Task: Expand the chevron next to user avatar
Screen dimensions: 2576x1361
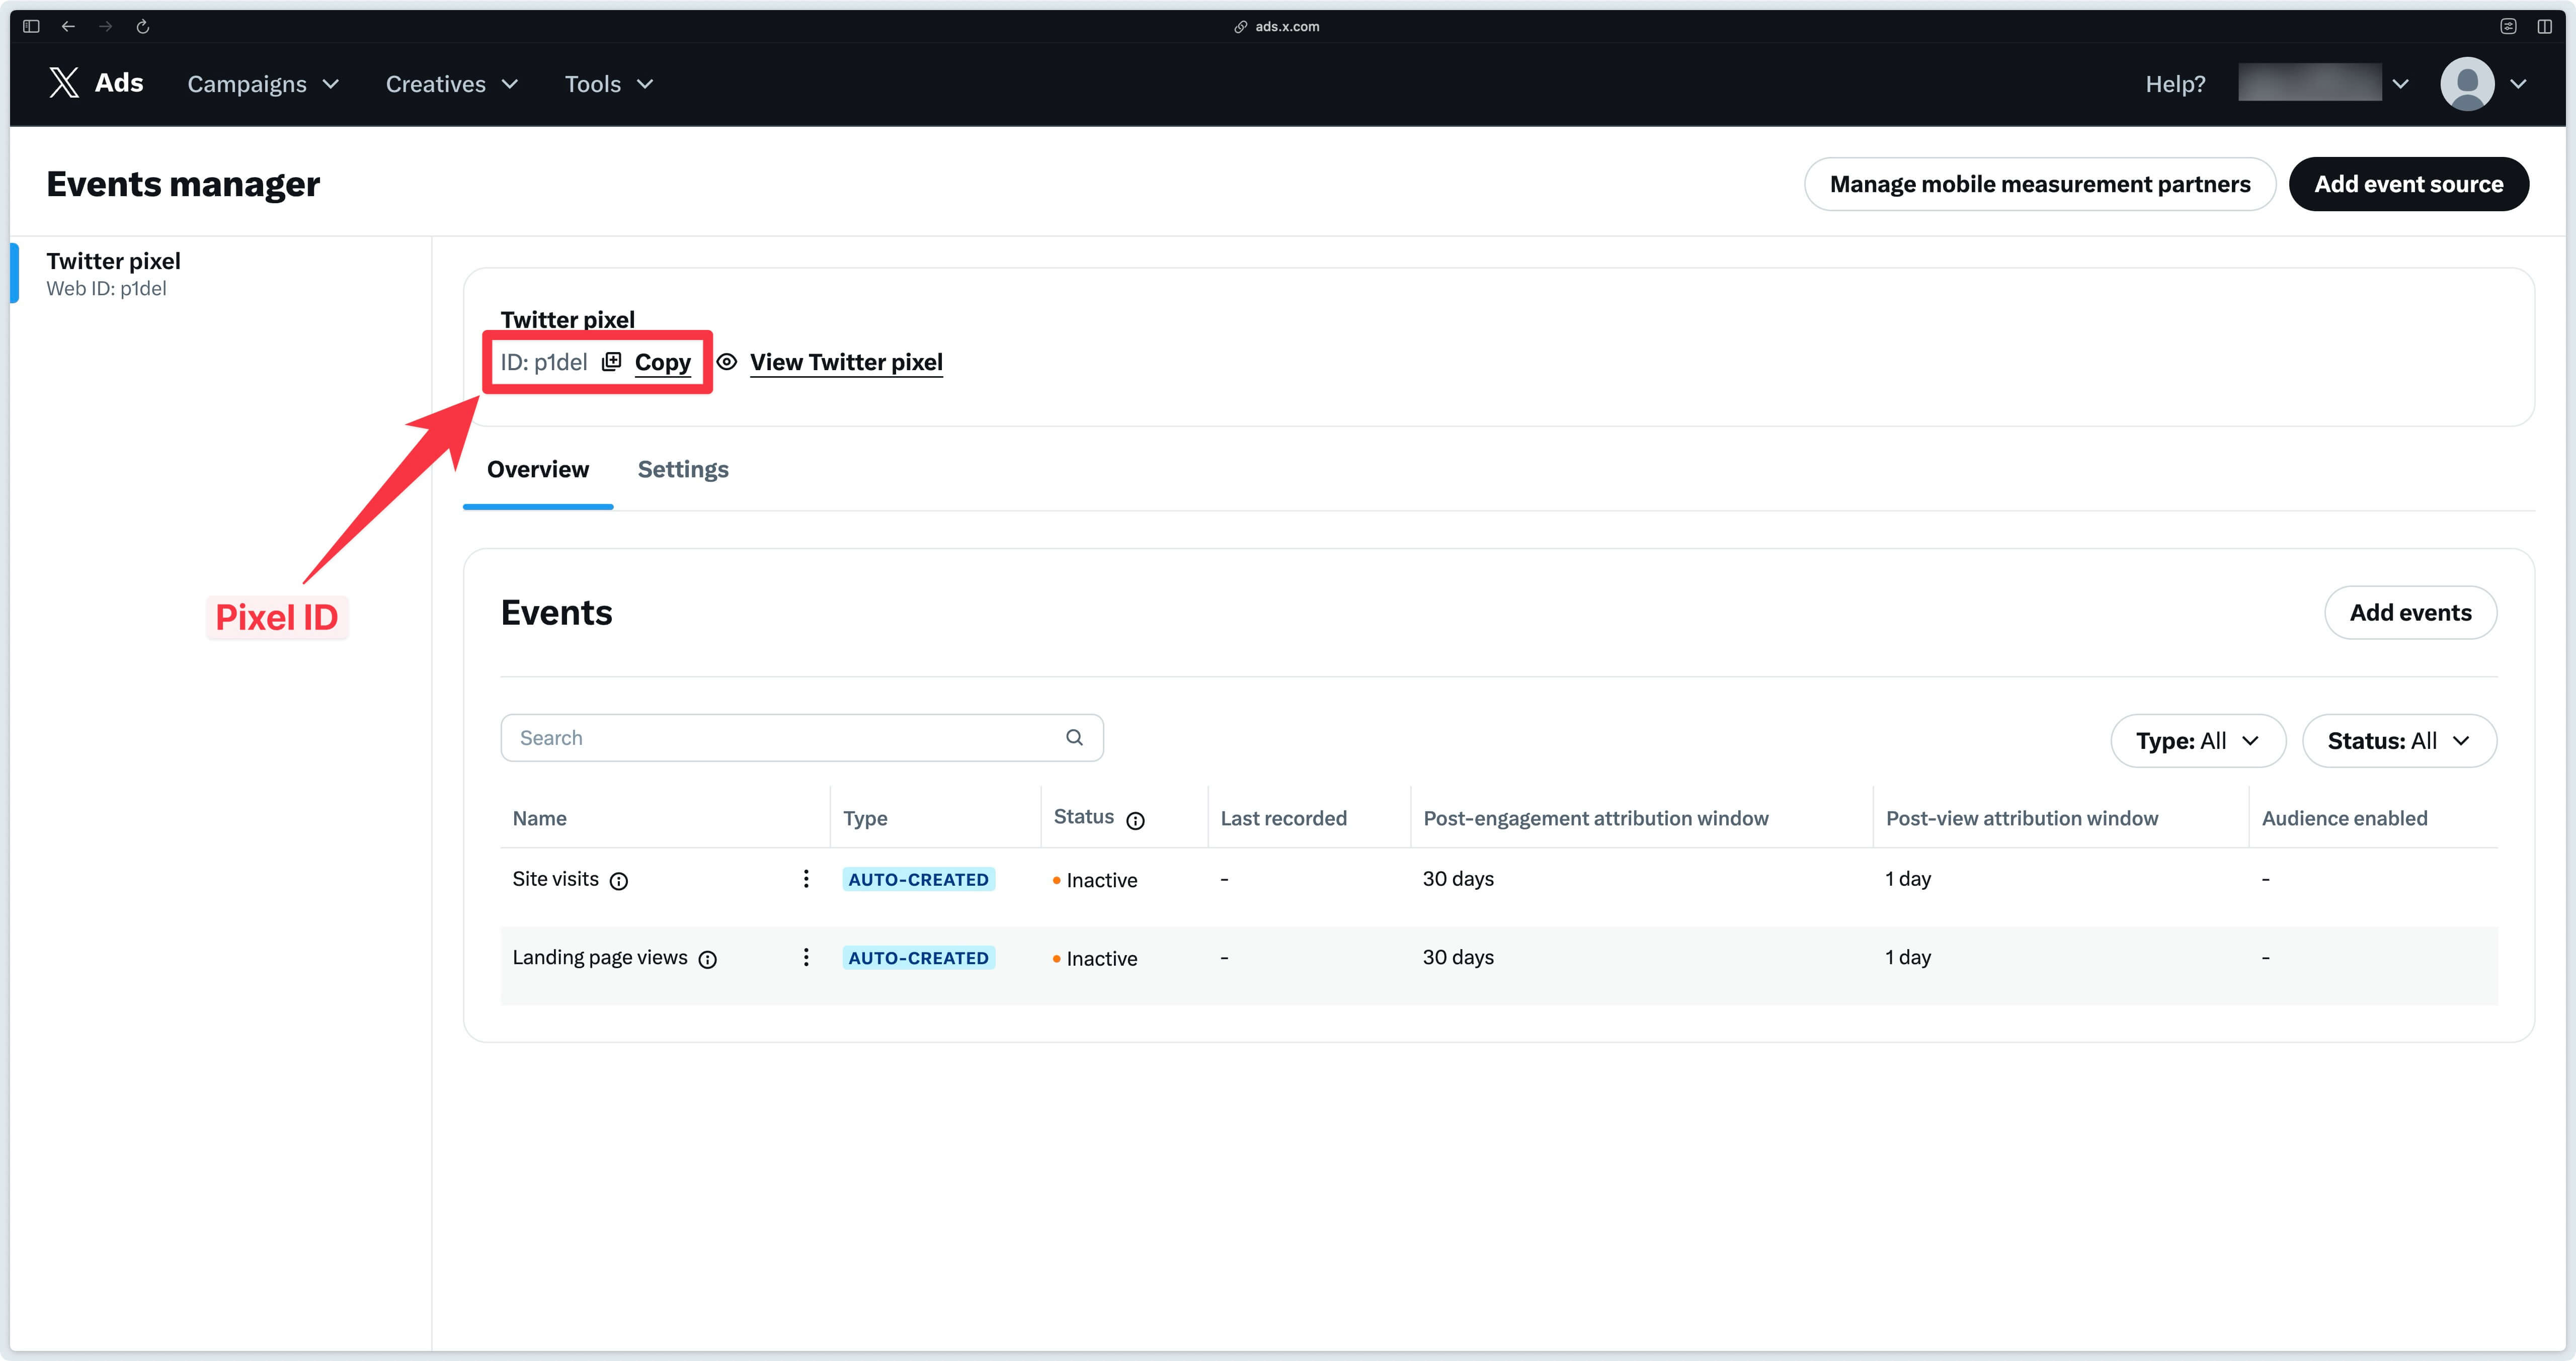Action: coord(2518,84)
